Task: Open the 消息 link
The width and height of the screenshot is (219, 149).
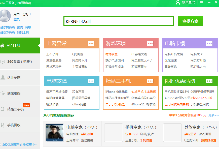Action: (x=28, y=27)
